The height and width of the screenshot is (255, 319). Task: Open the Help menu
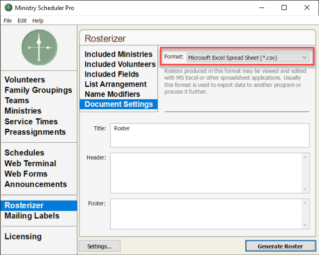38,20
